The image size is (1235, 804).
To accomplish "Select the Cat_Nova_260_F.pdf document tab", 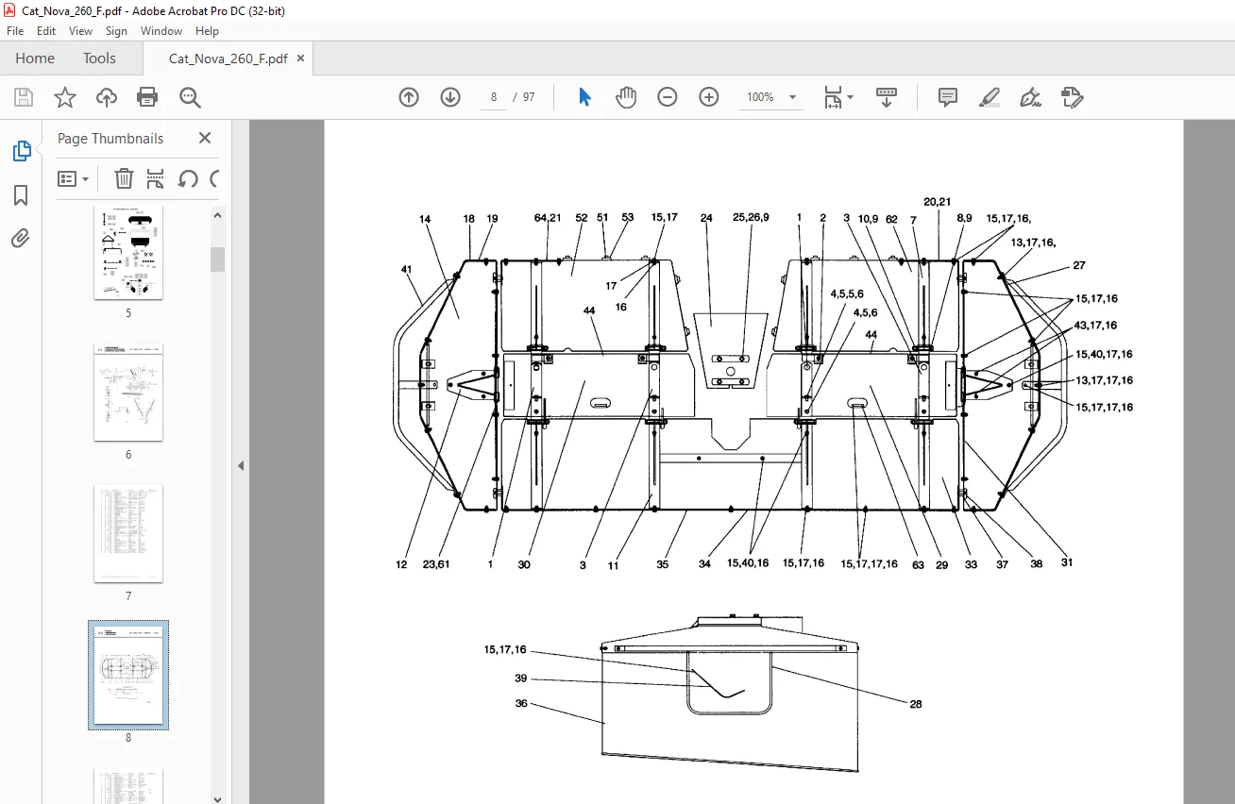I will pyautogui.click(x=228, y=59).
